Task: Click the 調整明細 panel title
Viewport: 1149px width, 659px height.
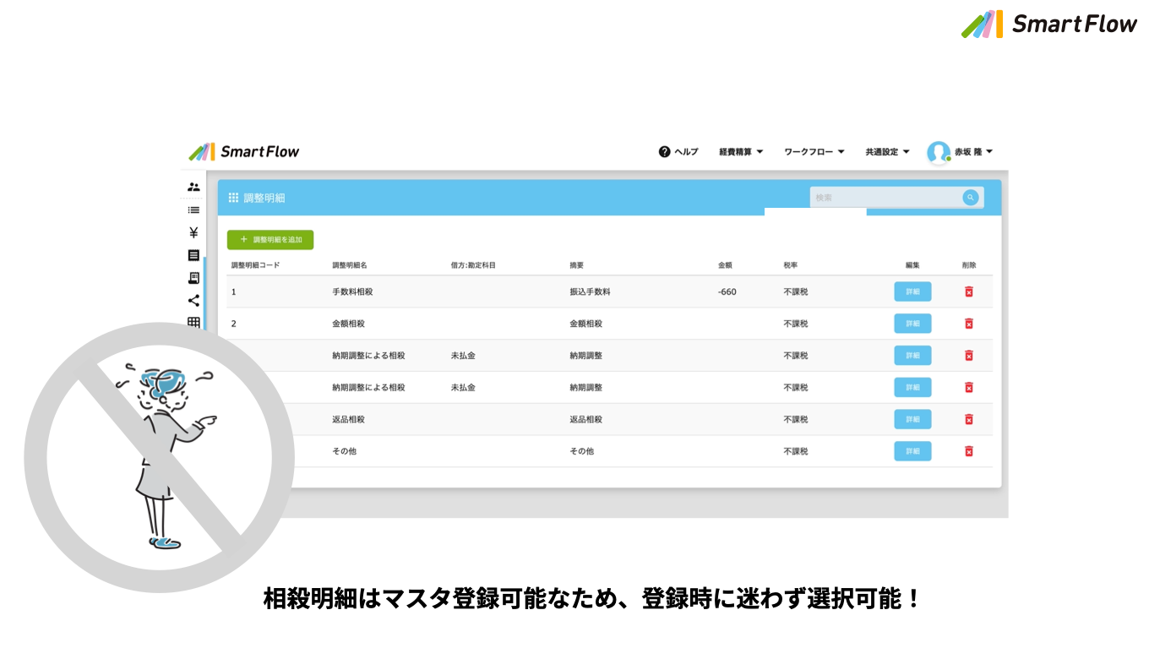Action: tap(264, 198)
